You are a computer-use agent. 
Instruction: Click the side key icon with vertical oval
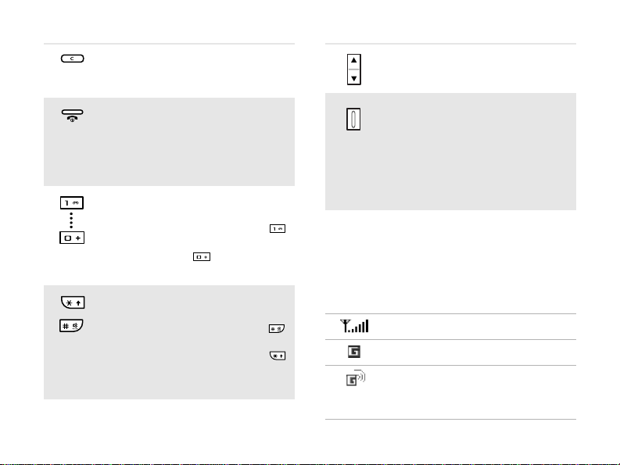(x=353, y=119)
